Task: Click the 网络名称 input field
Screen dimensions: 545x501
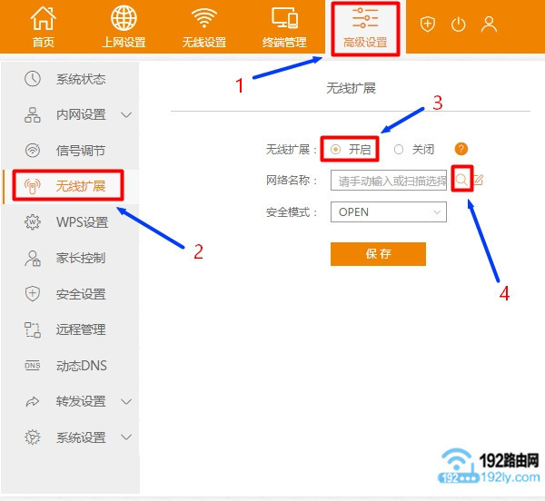Action: (391, 181)
